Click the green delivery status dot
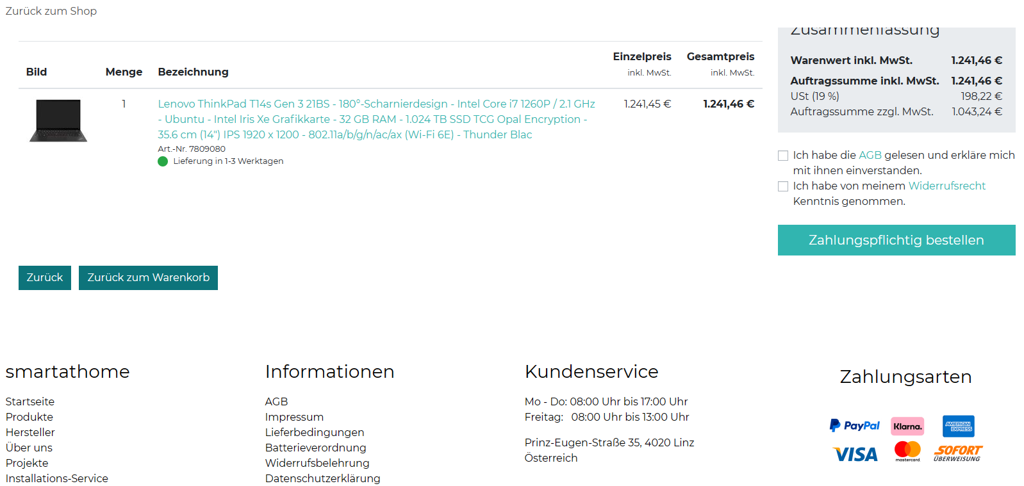This screenshot has height=486, width=1024. [x=163, y=161]
